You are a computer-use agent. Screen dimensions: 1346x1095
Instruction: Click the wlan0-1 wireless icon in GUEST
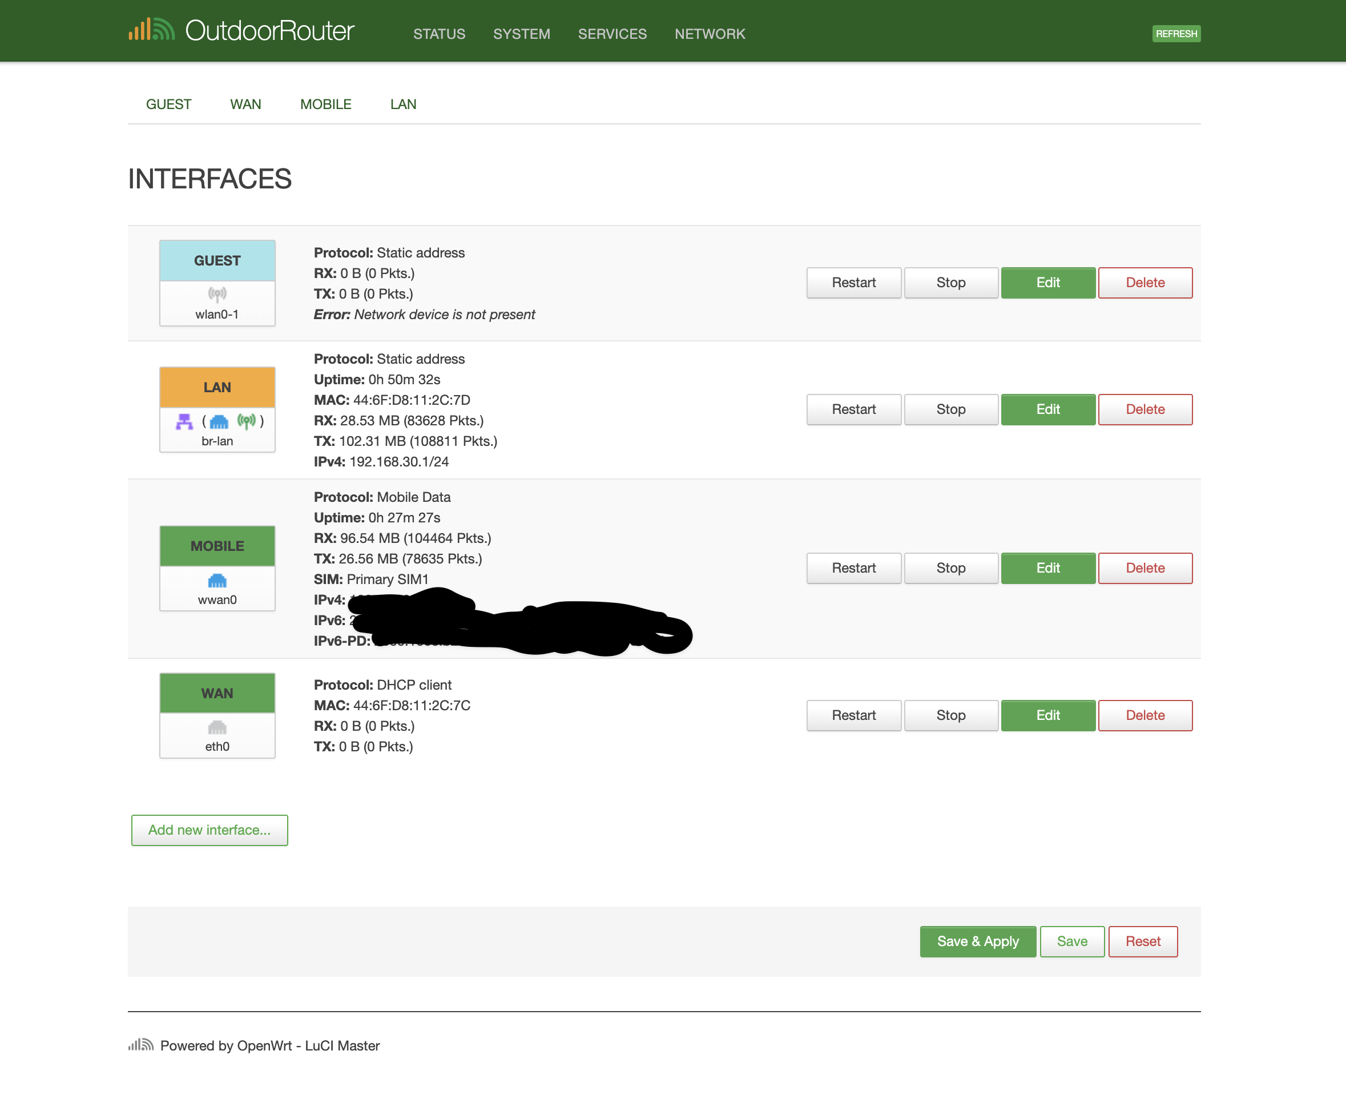(x=217, y=294)
